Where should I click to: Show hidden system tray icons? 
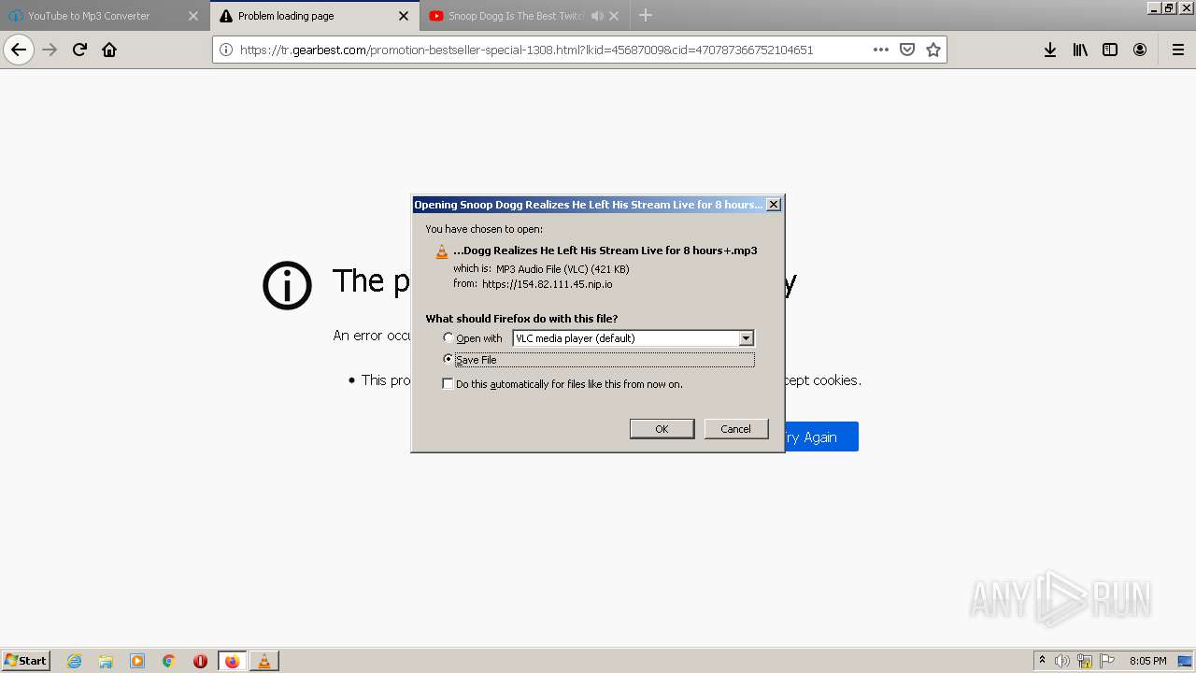point(1042,661)
